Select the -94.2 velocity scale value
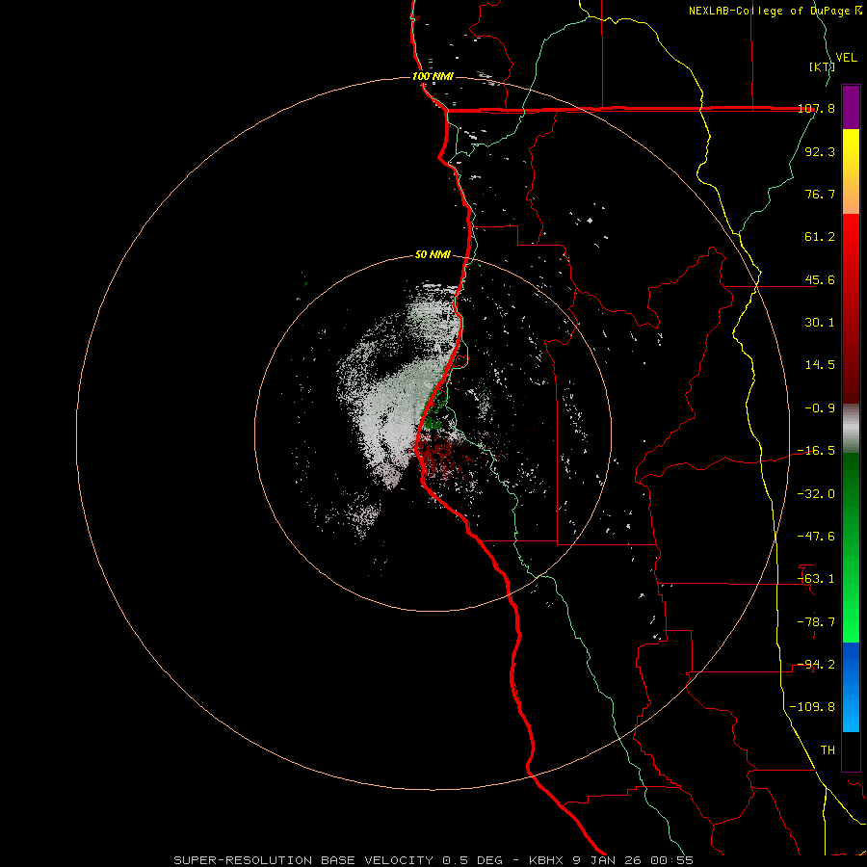 (816, 665)
